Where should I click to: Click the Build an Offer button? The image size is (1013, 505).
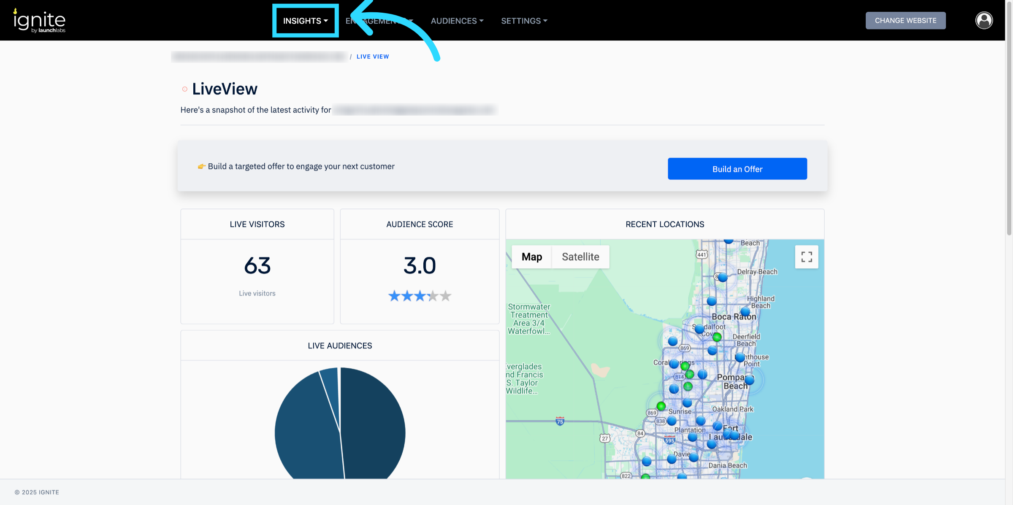coord(737,169)
